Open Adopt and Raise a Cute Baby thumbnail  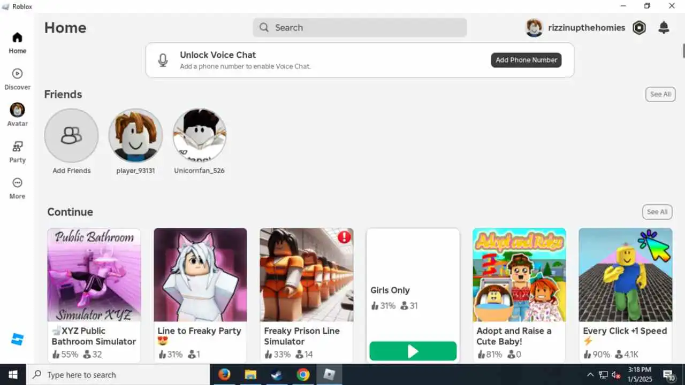point(519,275)
